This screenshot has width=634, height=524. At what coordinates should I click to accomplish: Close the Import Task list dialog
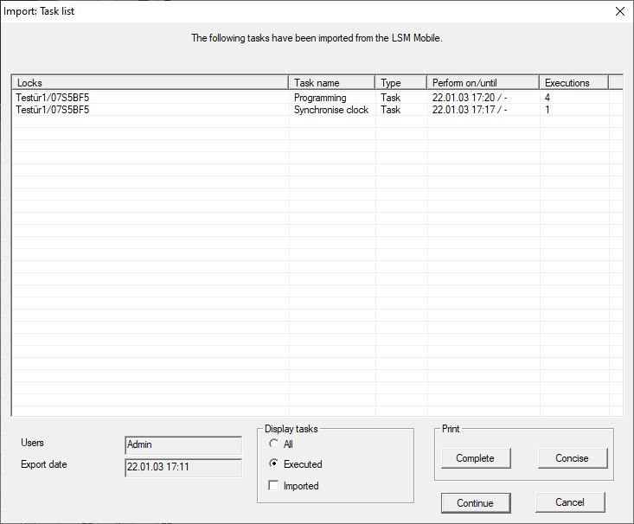pos(618,11)
